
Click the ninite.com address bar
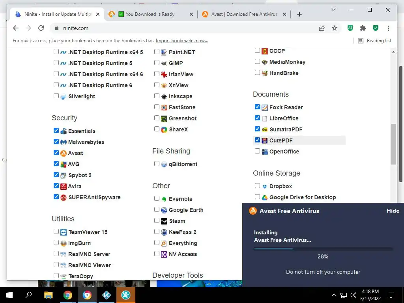coord(185,28)
